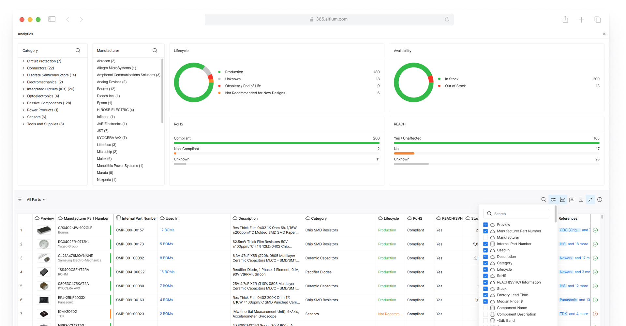Viewport: 626px width, 326px height.
Task: Click the download export icon
Action: click(581, 200)
